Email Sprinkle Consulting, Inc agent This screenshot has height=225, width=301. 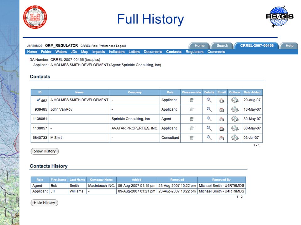[x=222, y=119]
